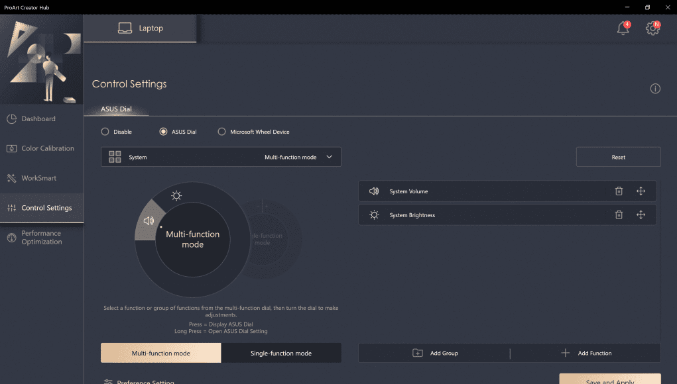Minimize the ProArt Creator Hub window
Viewport: 677px width, 384px height.
click(627, 7)
